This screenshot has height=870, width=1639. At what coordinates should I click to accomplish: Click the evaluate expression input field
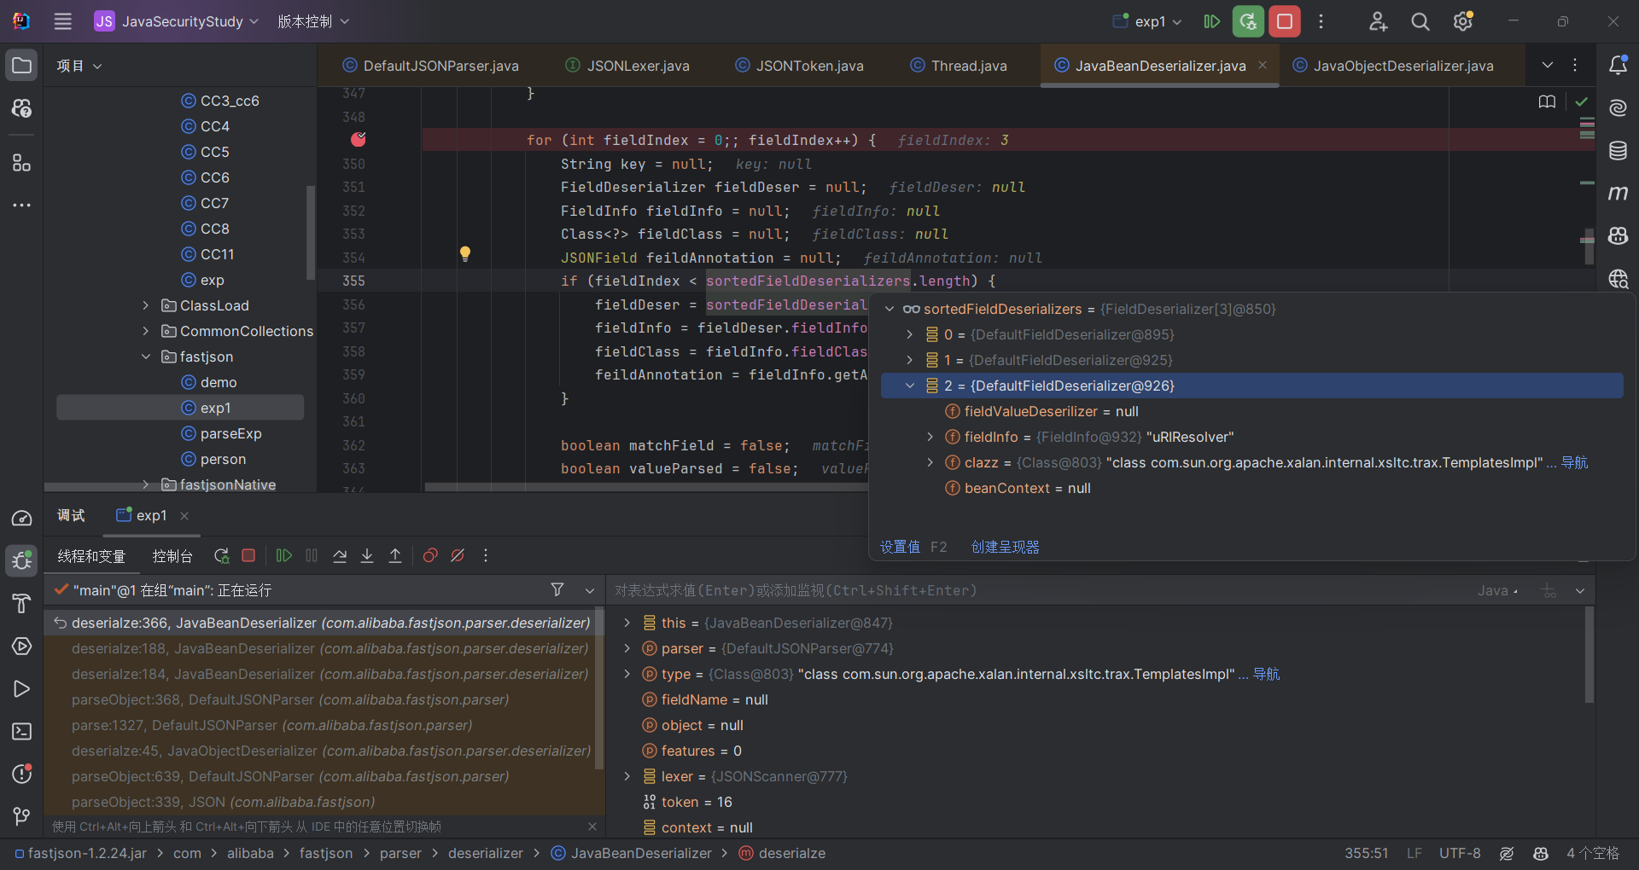[1037, 590]
